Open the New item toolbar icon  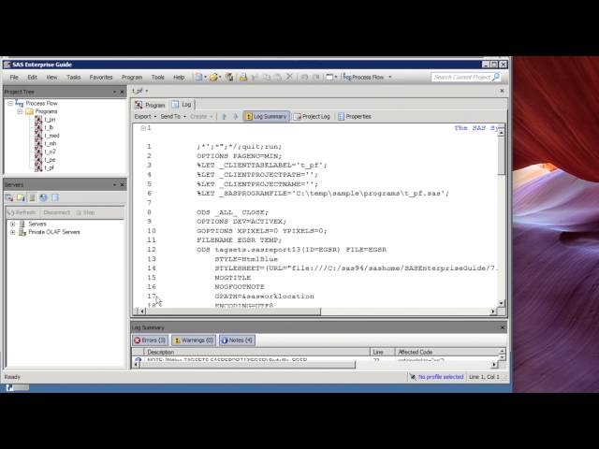pos(198,77)
